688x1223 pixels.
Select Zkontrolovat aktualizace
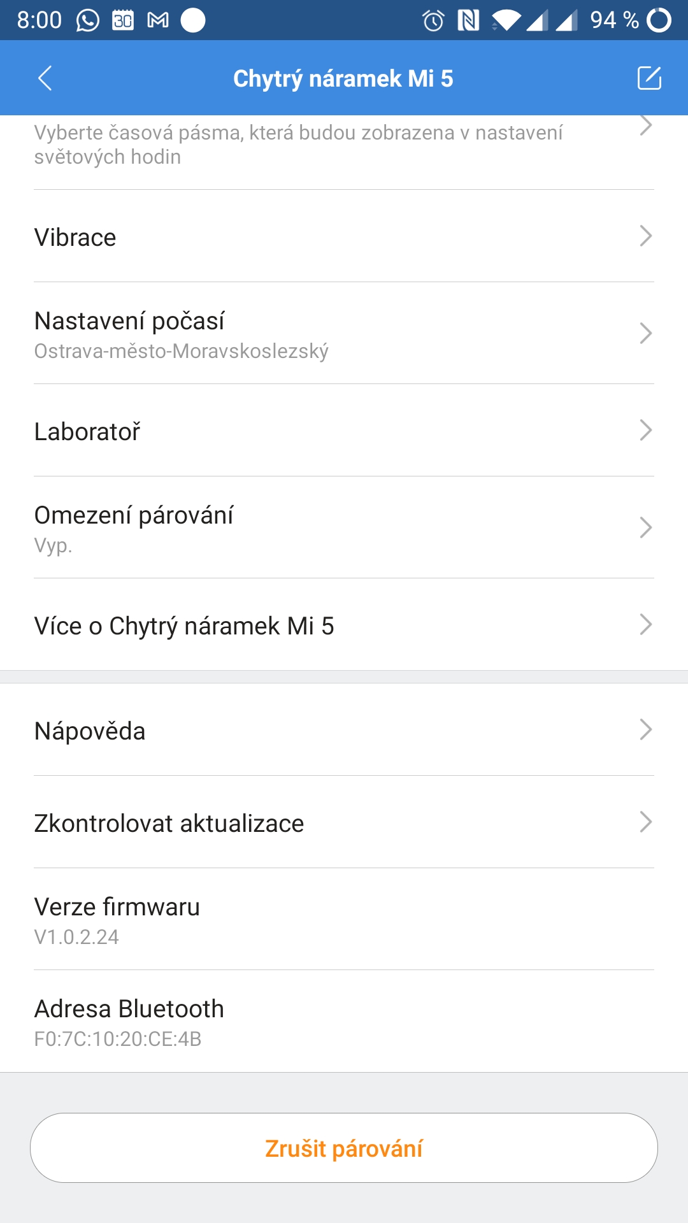pyautogui.click(x=344, y=822)
